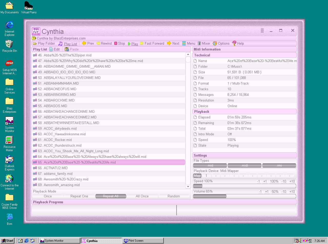Select track 59 ACDC_dirtydeeds.mid
The height and width of the screenshot is (244, 328).
(109, 128)
